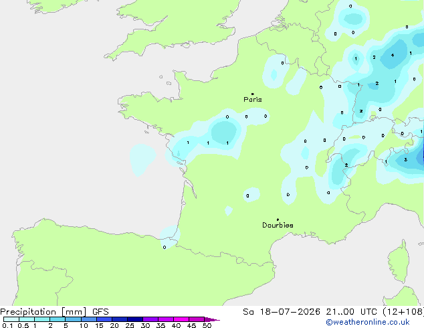Click the legend label '0.1'
The height and width of the screenshot is (328, 424).
pos(7,325)
